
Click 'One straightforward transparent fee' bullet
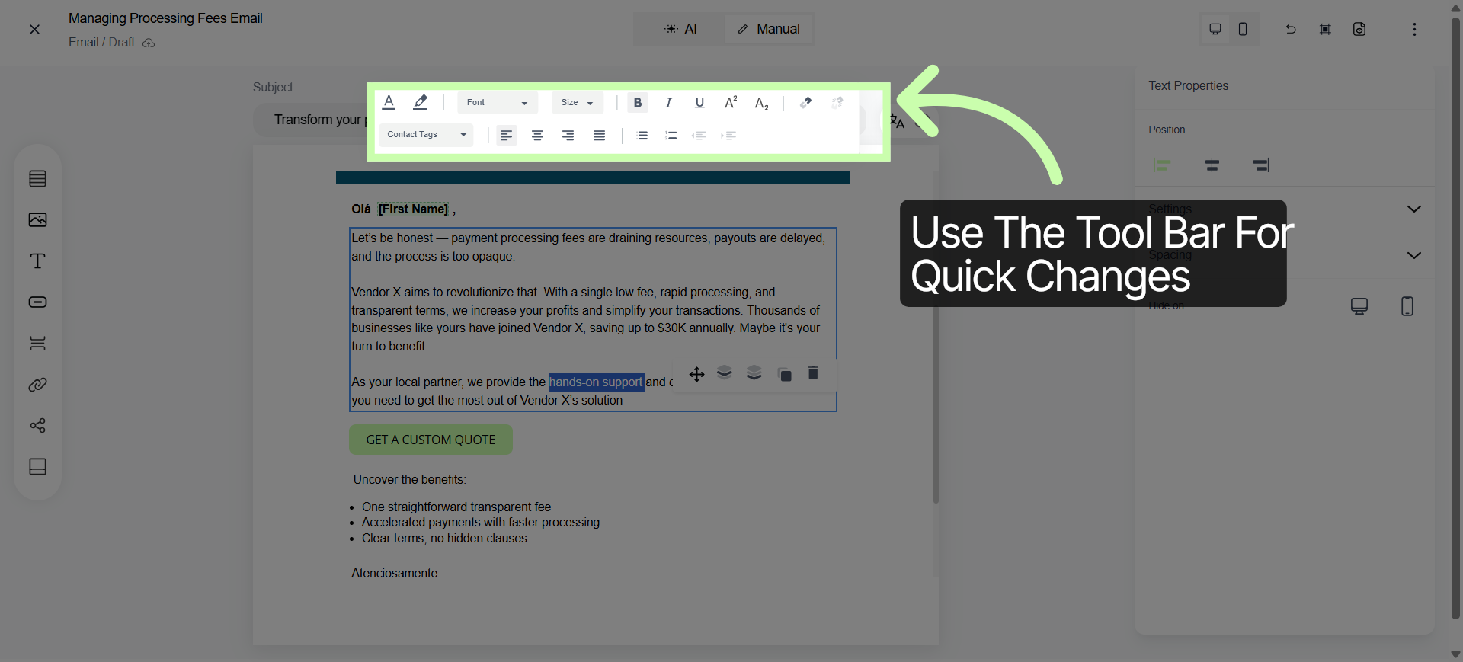pyautogui.click(x=456, y=507)
